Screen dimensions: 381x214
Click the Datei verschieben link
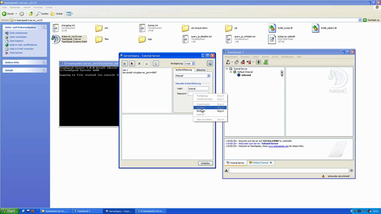(x=18, y=37)
